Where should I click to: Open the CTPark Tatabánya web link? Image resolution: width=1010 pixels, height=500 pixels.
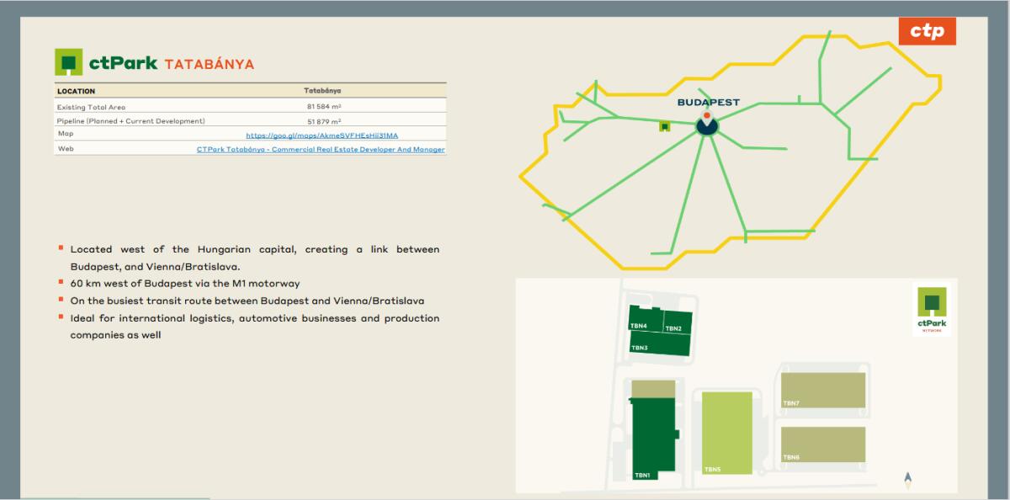tap(321, 150)
